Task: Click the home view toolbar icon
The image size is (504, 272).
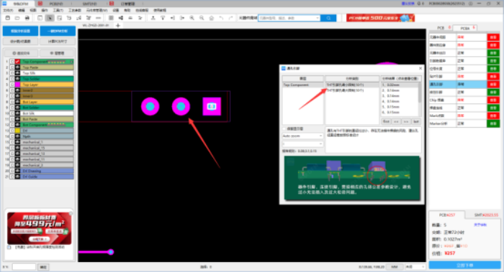Action: point(211,18)
